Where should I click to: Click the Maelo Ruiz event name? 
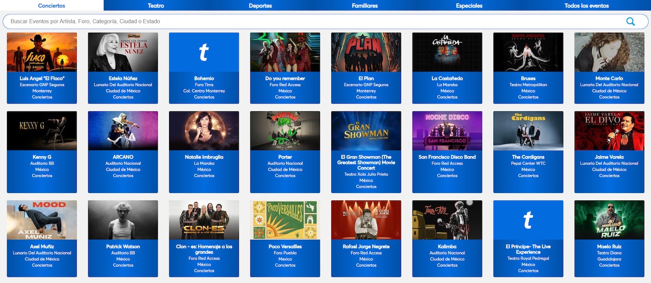tap(609, 246)
